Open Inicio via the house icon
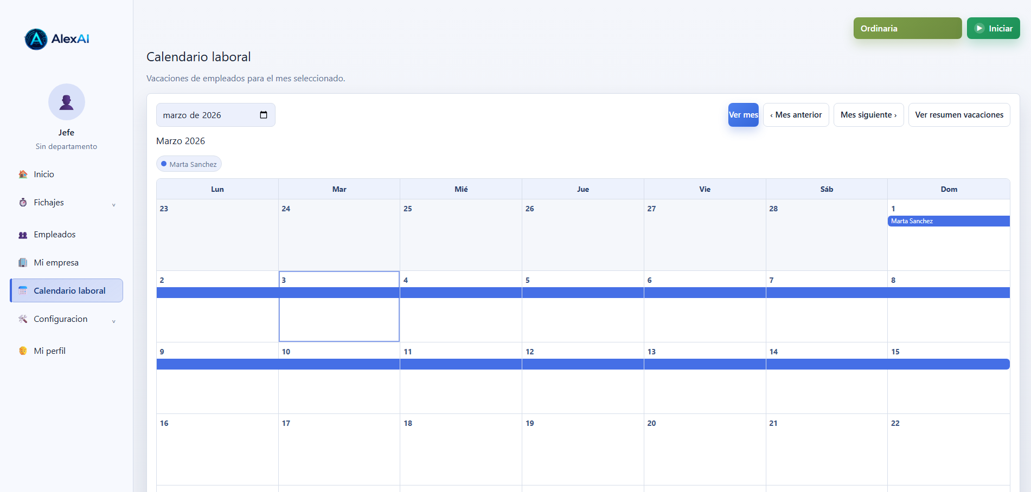 (23, 174)
